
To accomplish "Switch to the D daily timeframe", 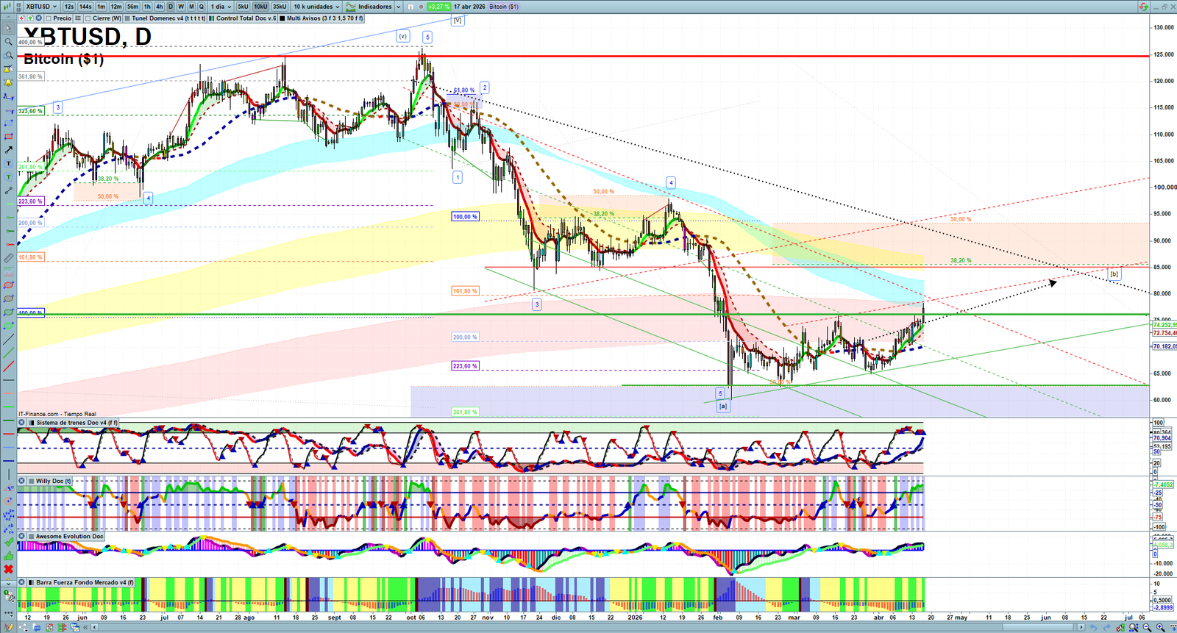I will [171, 7].
